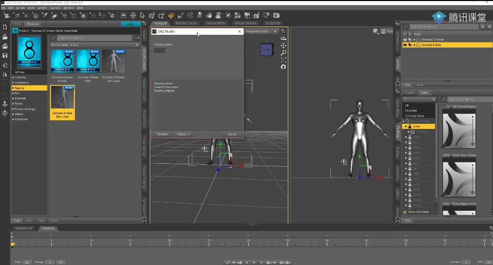The height and width of the screenshot is (265, 493).
Task: Click the viewport reset camera icon
Action: pos(283,67)
